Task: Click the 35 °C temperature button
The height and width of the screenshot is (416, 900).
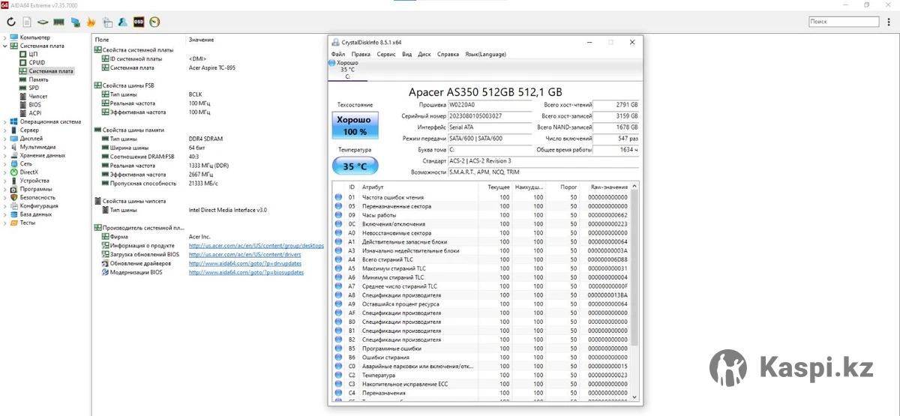Action: pos(355,166)
